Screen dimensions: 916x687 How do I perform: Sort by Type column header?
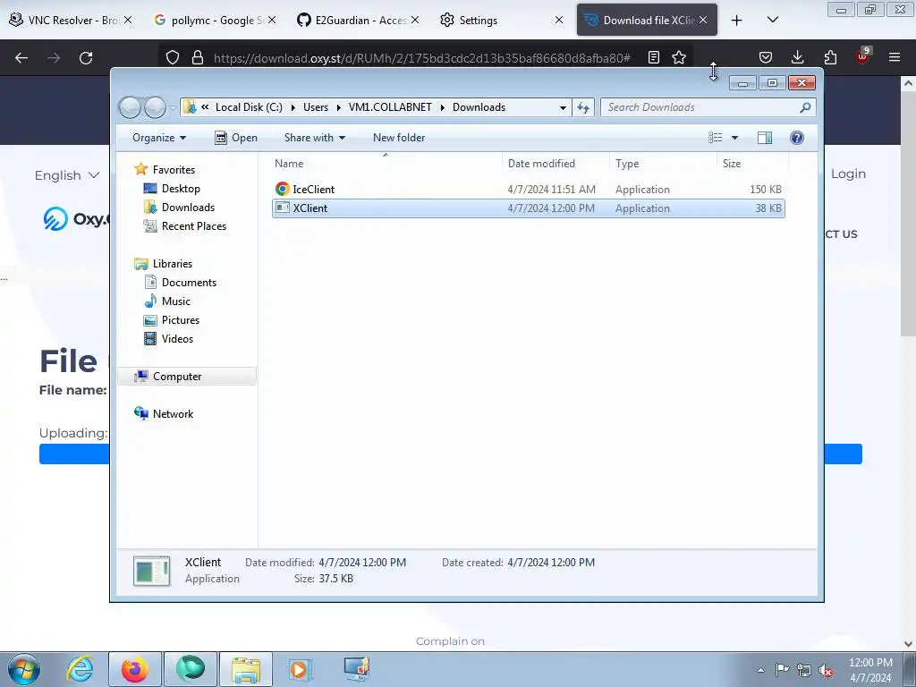coord(663,164)
